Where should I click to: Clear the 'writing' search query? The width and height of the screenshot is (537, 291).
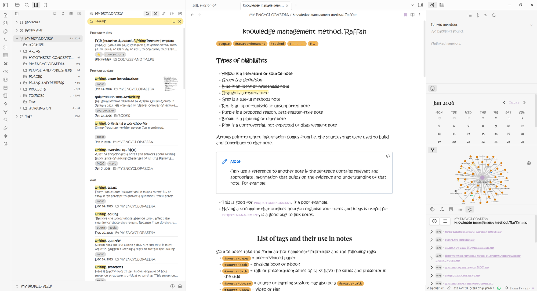179,21
